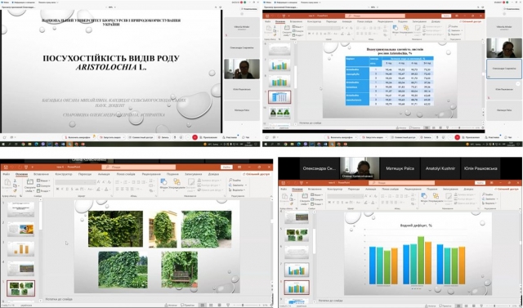Viewport: 523px width, 308px height.
Task: Toggle Bold formatting in photo-slide PowerPoint window
Action: pyautogui.click(x=58, y=190)
